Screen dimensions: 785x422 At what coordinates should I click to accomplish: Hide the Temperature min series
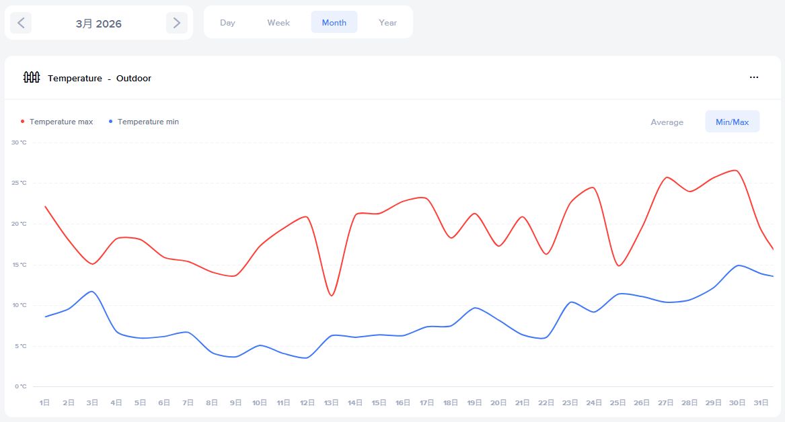point(148,122)
